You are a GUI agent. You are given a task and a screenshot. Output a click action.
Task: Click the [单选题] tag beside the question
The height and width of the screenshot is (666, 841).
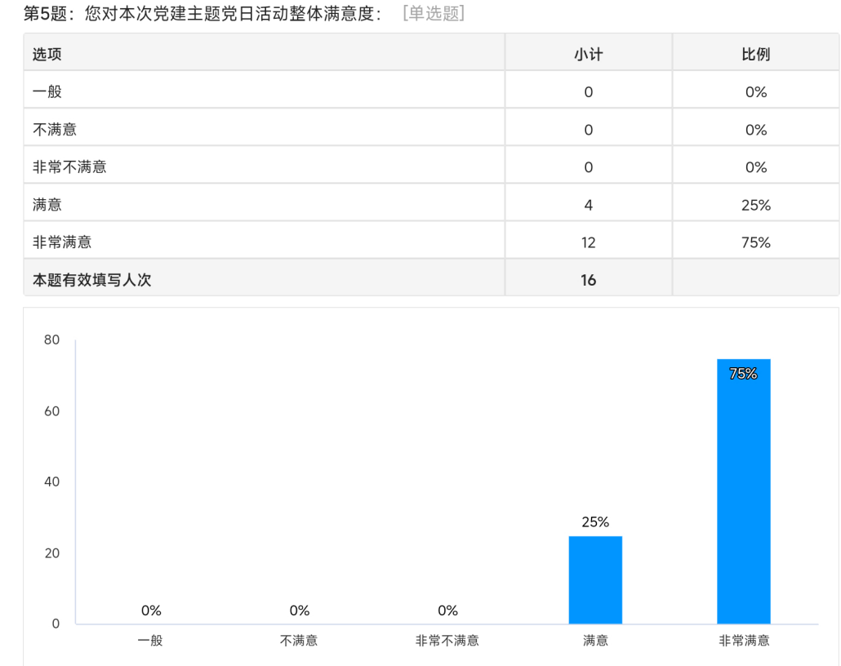[x=434, y=14]
